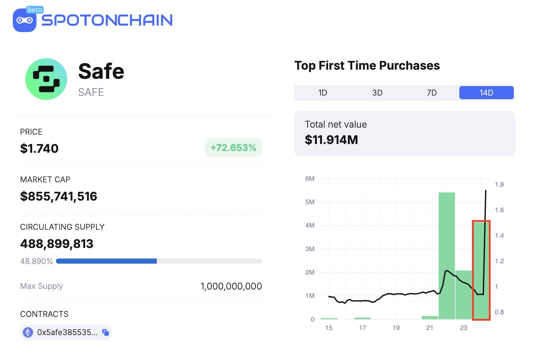This screenshot has width=535, height=361.
Task: Click the small green bar at date 21
Action: tap(430, 318)
